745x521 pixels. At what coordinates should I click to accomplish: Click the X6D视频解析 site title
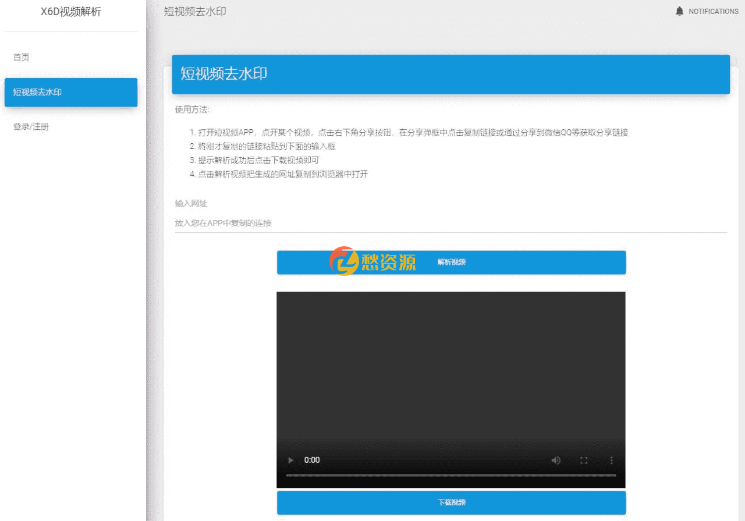point(70,11)
